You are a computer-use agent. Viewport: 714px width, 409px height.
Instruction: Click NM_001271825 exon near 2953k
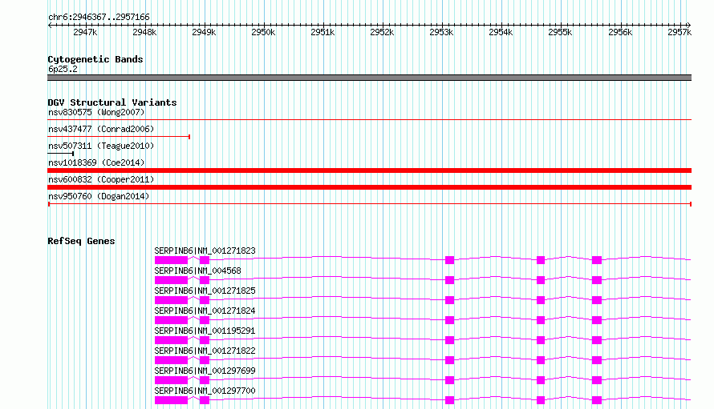[449, 300]
